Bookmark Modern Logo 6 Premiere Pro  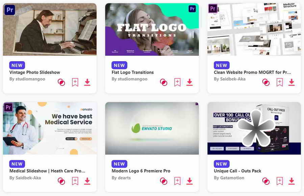click(x=177, y=181)
